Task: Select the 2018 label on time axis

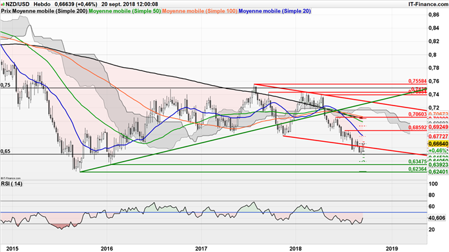Action: click(296, 249)
